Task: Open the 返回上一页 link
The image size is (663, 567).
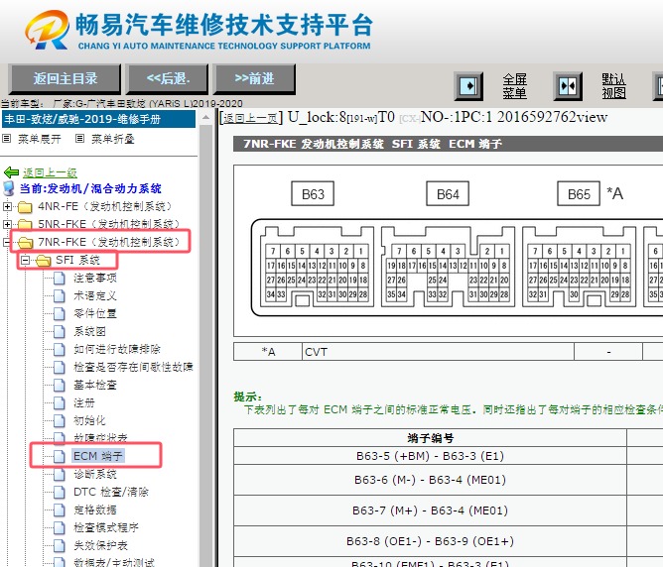Action: pyautogui.click(x=251, y=118)
